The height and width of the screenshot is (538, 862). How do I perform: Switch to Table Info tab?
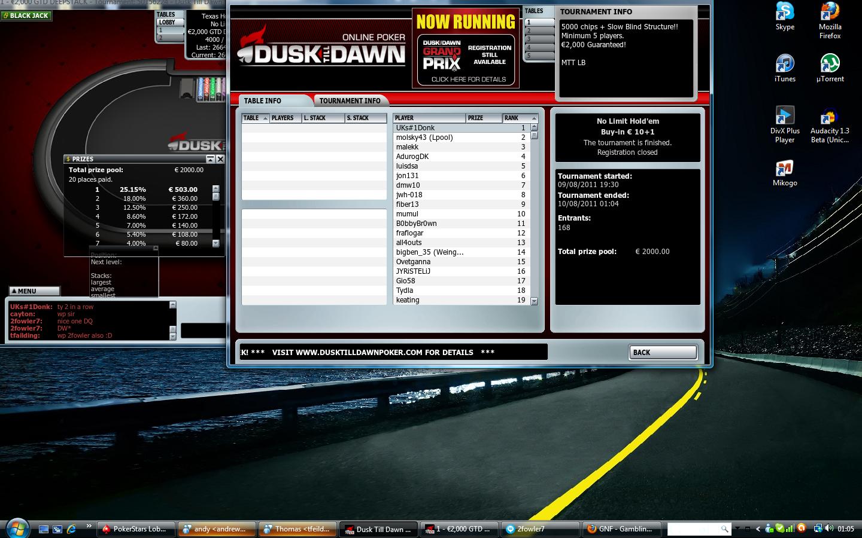click(x=275, y=100)
